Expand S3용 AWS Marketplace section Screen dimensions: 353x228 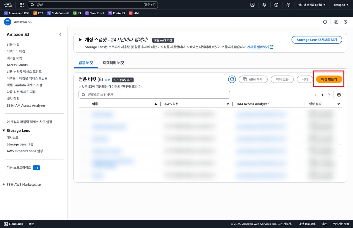click(x=4, y=184)
